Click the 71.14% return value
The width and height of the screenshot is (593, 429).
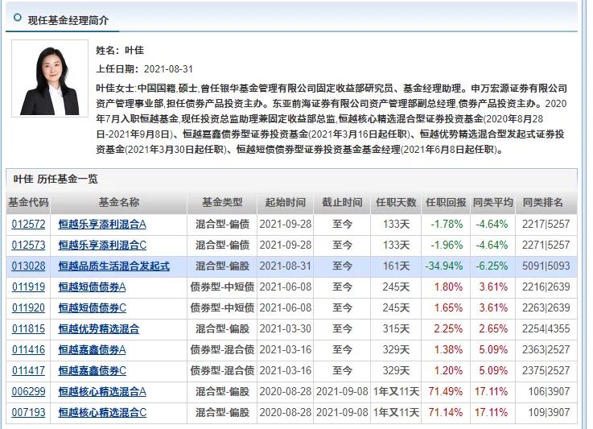pyautogui.click(x=446, y=412)
